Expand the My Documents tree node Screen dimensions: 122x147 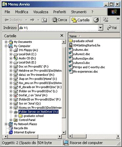(6, 42)
